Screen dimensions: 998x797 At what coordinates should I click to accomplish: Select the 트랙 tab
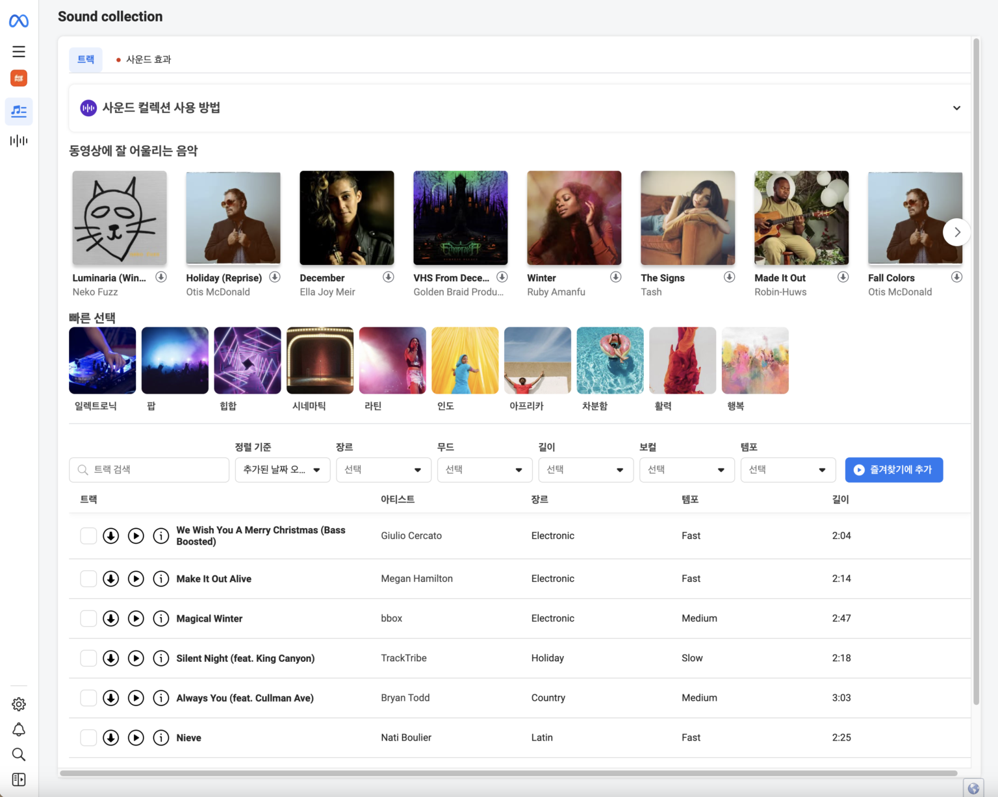(86, 60)
